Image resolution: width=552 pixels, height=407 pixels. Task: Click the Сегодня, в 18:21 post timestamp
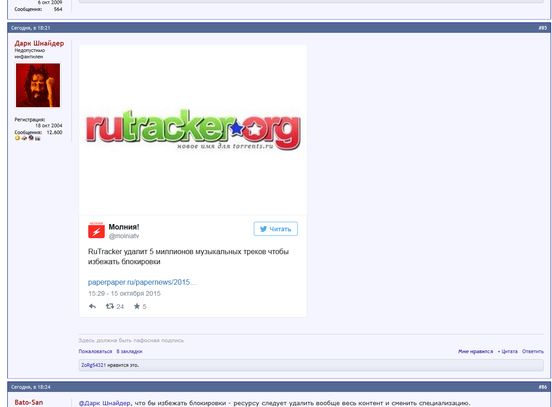tap(31, 28)
